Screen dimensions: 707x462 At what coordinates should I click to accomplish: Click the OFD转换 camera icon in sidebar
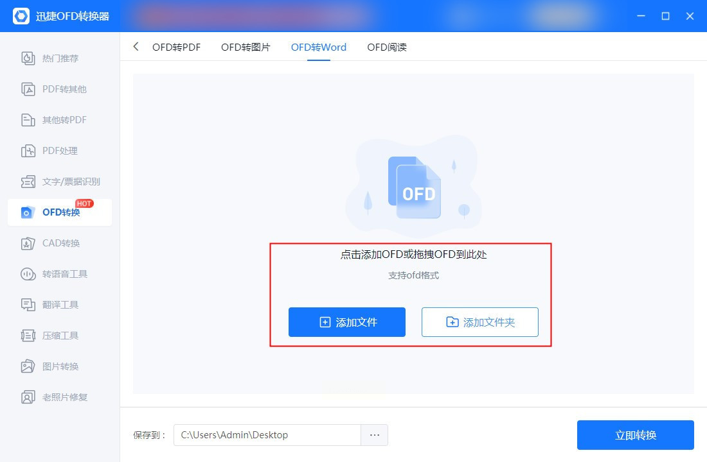coord(28,212)
